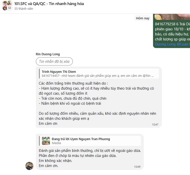
Task: Click the 10:49 message timestamp
Action: (137, 167)
